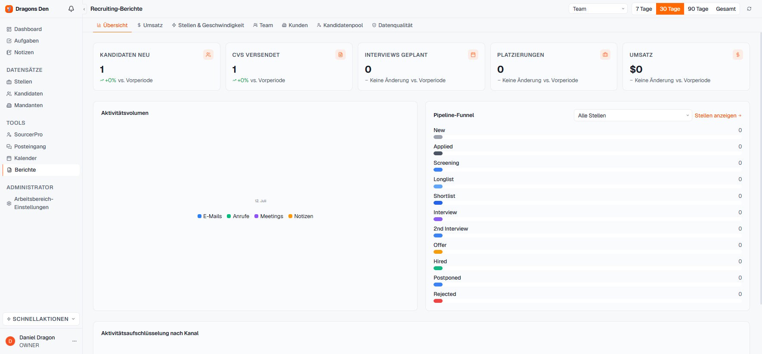
Task: Select the Gesamt period
Action: [726, 9]
